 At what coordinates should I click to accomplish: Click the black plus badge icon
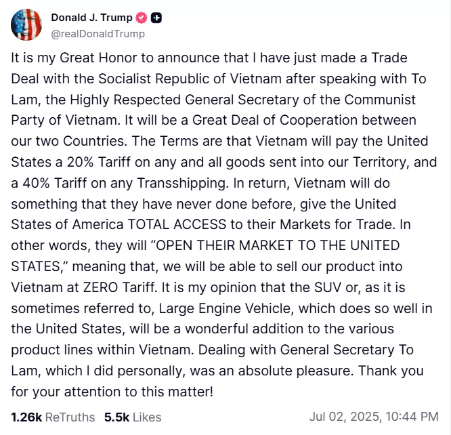(x=156, y=18)
